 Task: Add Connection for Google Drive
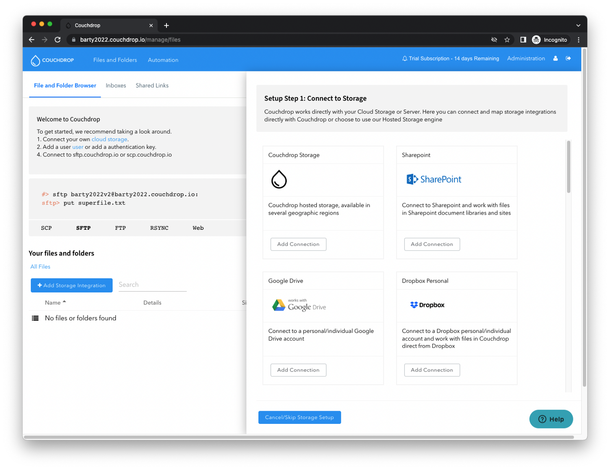click(x=298, y=370)
